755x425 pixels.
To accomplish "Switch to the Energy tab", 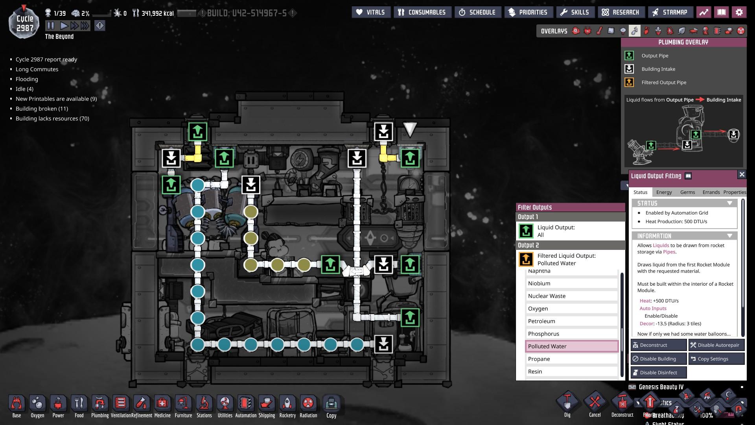I will coord(664,192).
